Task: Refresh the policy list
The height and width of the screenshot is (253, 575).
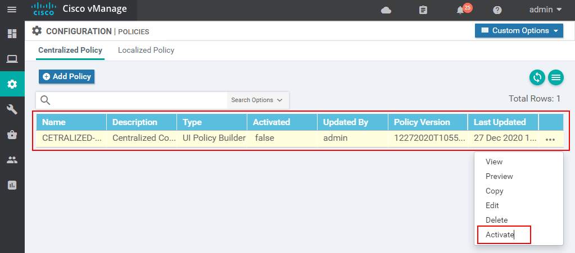Action: pos(537,77)
